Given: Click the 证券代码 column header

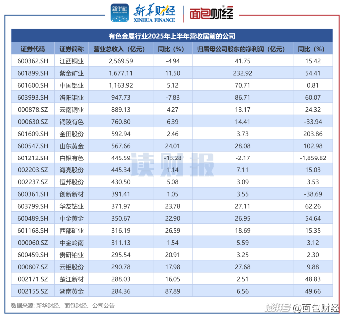Looking at the screenshot, I should point(33,49).
